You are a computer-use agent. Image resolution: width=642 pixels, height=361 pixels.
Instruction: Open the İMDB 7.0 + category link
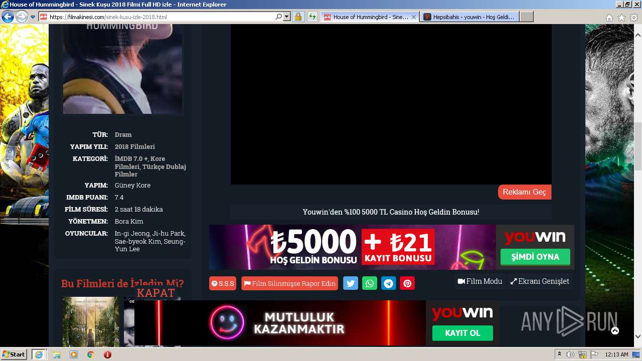tap(131, 159)
